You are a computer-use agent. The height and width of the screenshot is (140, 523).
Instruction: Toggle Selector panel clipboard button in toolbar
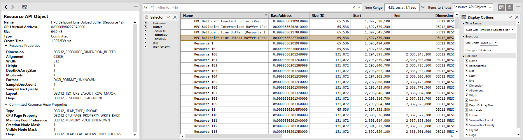pyautogui.click(x=509, y=7)
